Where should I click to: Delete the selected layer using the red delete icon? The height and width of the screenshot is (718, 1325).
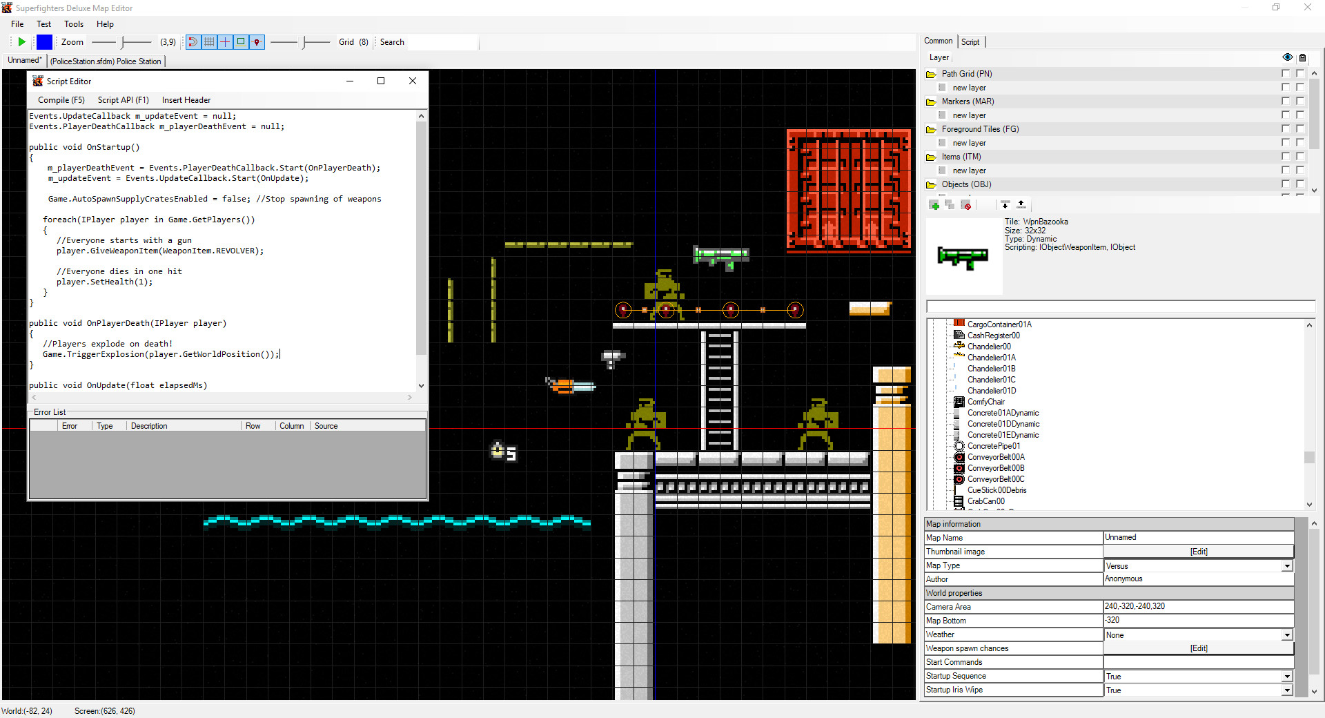click(967, 205)
